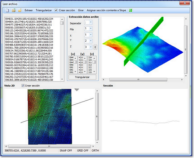Click the new blank file icon

click(7, 10)
